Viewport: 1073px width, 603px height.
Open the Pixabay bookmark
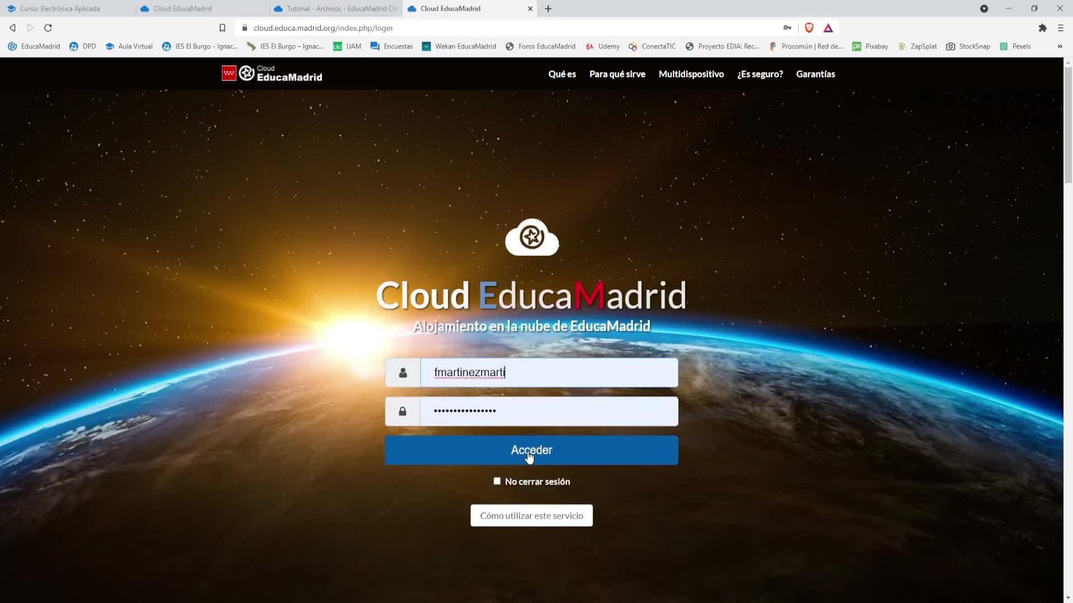pos(870,46)
